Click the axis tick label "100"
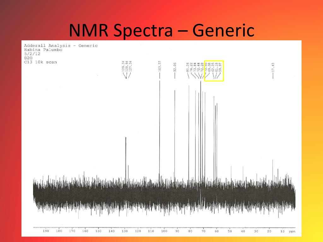The width and height of the screenshot is (323, 242). [x=164, y=231]
